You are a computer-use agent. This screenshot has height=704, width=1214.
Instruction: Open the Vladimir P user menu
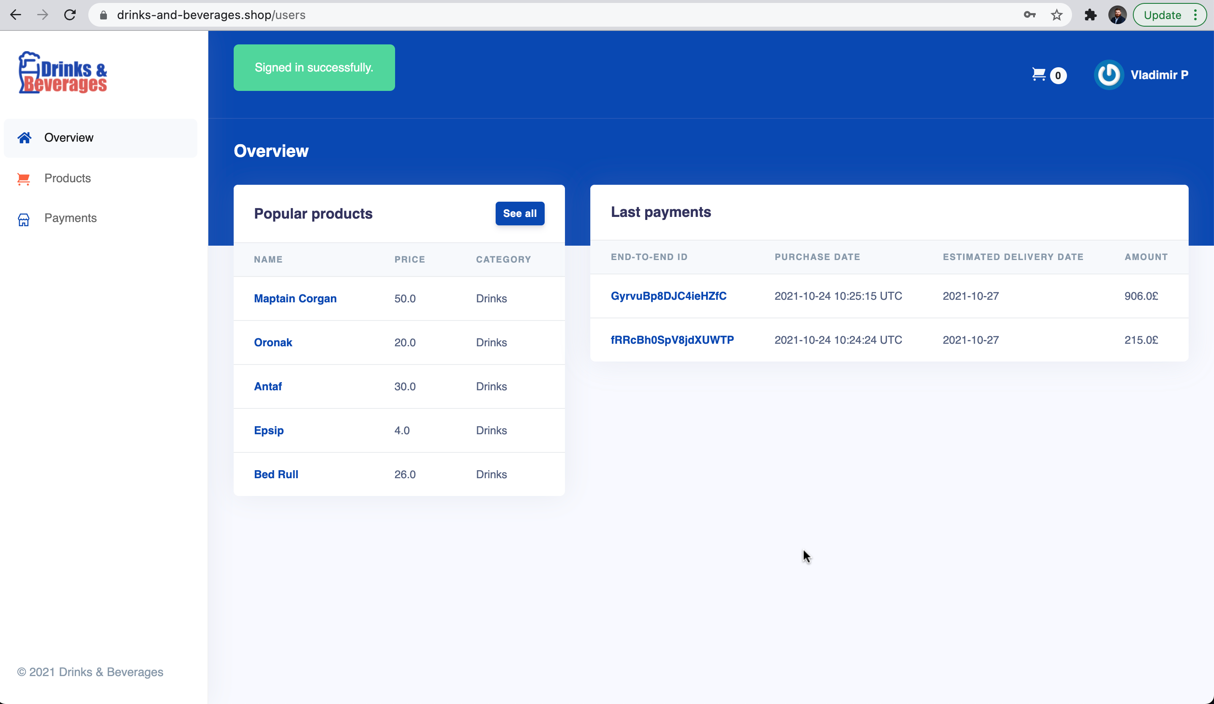[1159, 75]
